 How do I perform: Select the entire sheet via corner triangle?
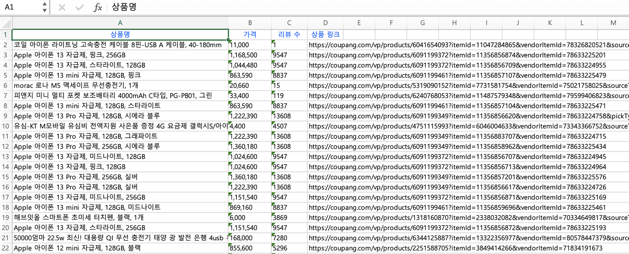coord(6,23)
